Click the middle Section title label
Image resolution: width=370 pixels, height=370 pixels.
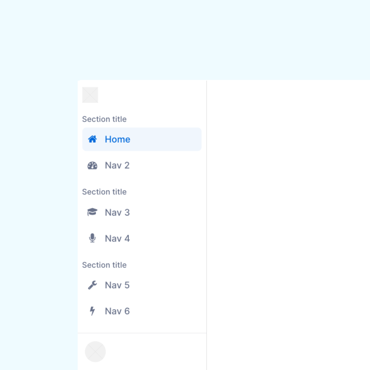(104, 192)
